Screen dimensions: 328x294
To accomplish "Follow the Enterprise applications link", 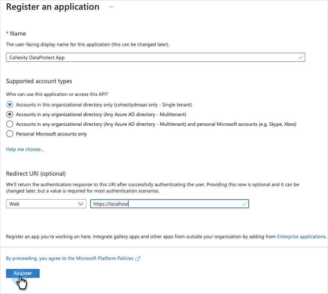I will point(301,236).
